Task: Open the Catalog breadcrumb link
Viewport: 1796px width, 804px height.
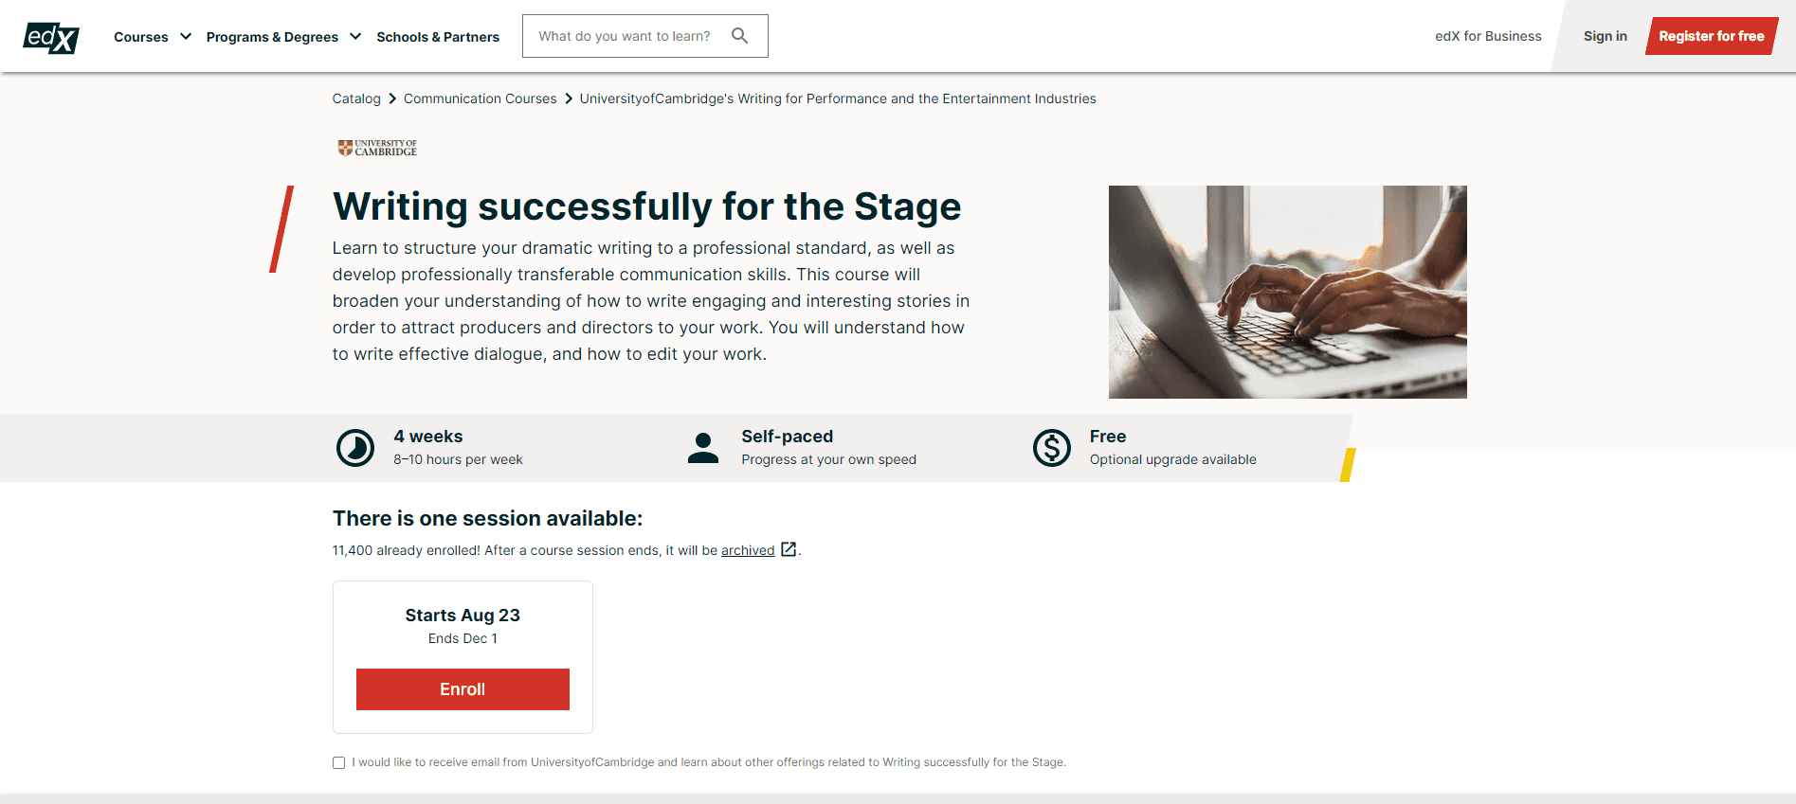Action: (355, 98)
